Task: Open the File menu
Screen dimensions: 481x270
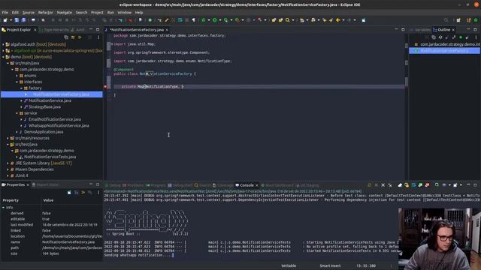Action: point(5,13)
